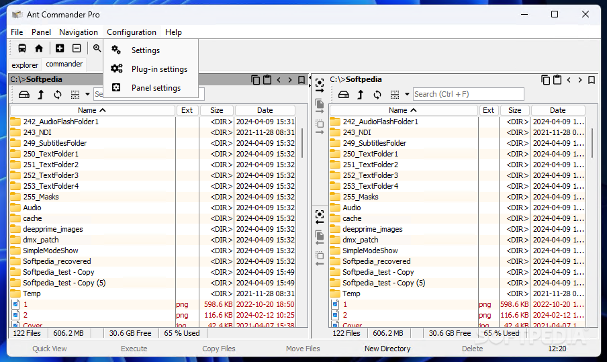The width and height of the screenshot is (607, 362).
Task: Click right panel copy path icon
Action: pyautogui.click(x=545, y=80)
